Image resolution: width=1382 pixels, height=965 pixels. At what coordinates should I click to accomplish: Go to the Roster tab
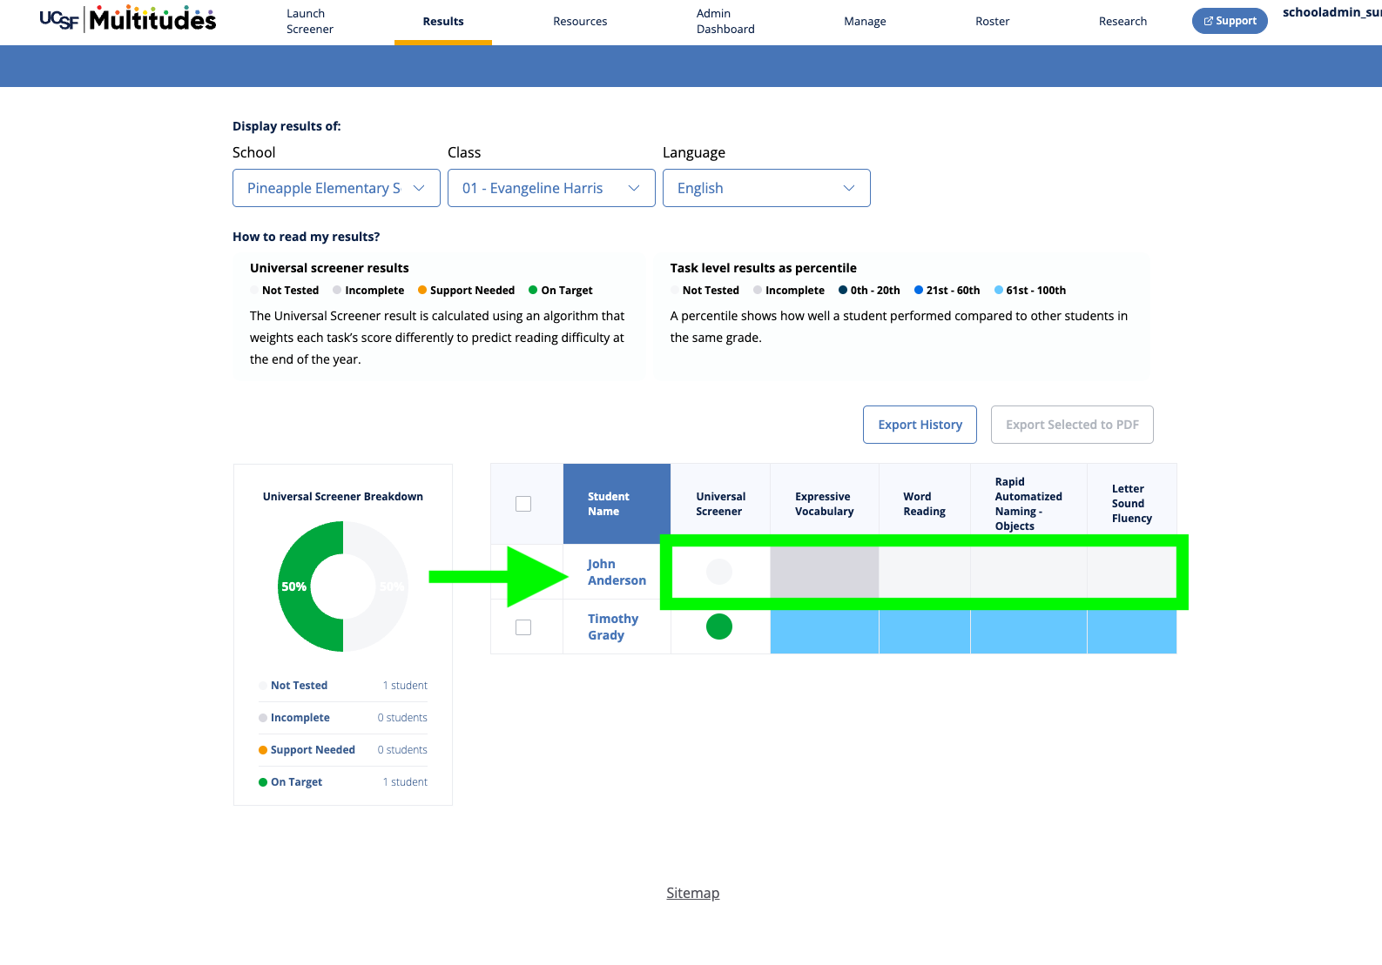click(992, 22)
